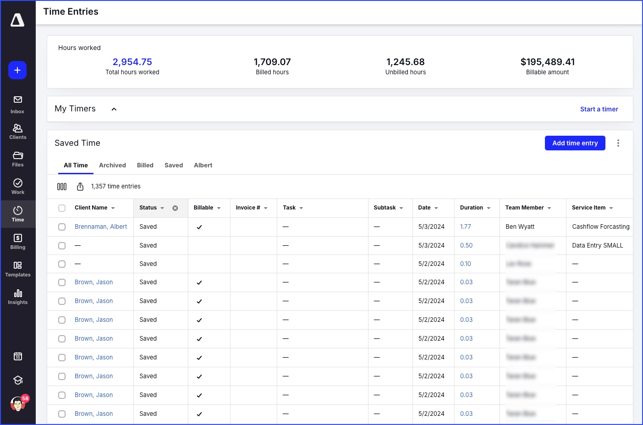Viewport: 643px width, 425px height.
Task: Open the Service Item column dropdown
Action: pyautogui.click(x=611, y=208)
